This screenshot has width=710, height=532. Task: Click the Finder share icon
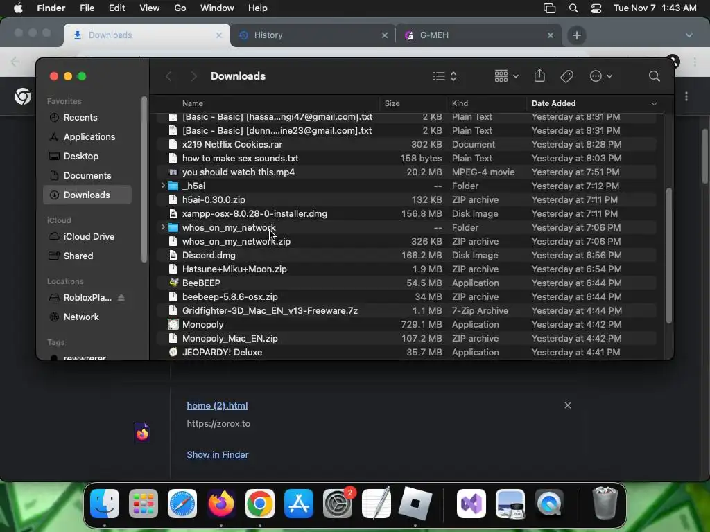539,76
